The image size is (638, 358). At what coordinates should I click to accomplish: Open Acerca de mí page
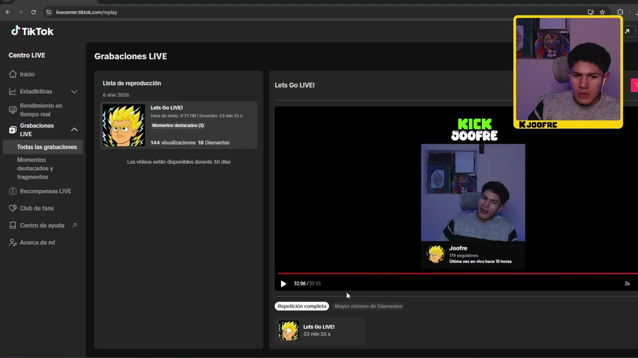click(x=37, y=243)
